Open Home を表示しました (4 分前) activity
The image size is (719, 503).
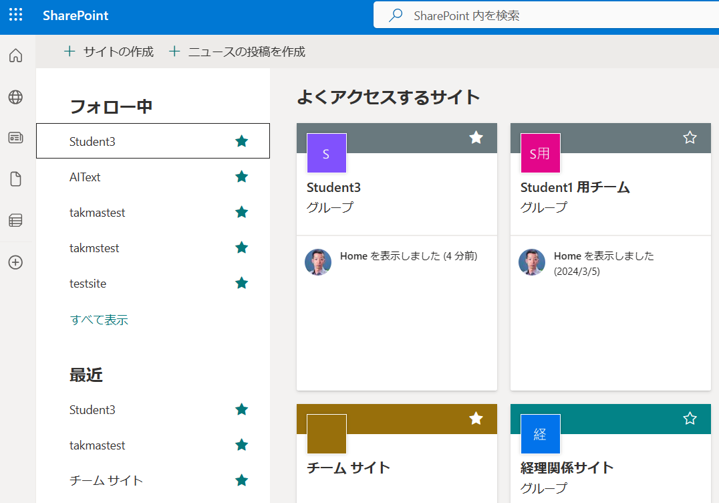click(x=408, y=256)
